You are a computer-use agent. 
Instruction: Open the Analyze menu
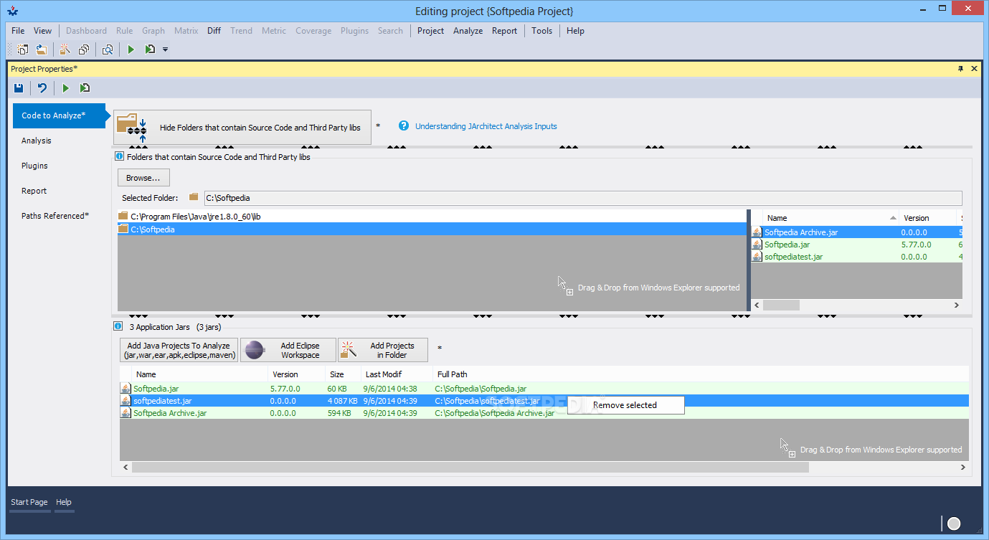[468, 31]
